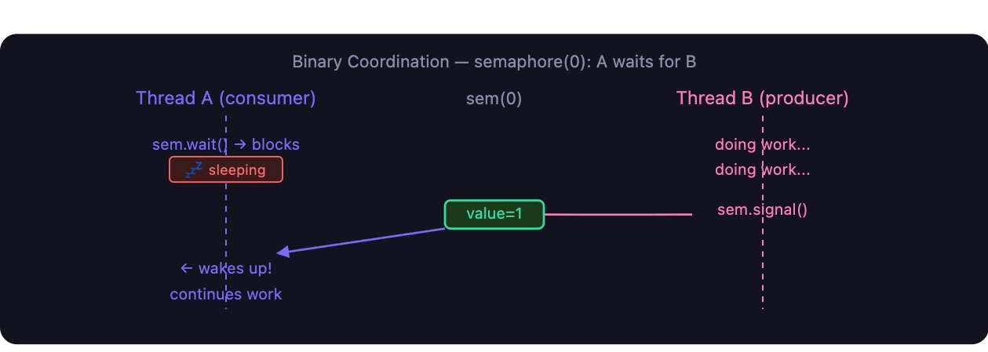The image size is (988, 352).
Task: Select the Thread A (consumer) heading
Action: [x=226, y=98]
